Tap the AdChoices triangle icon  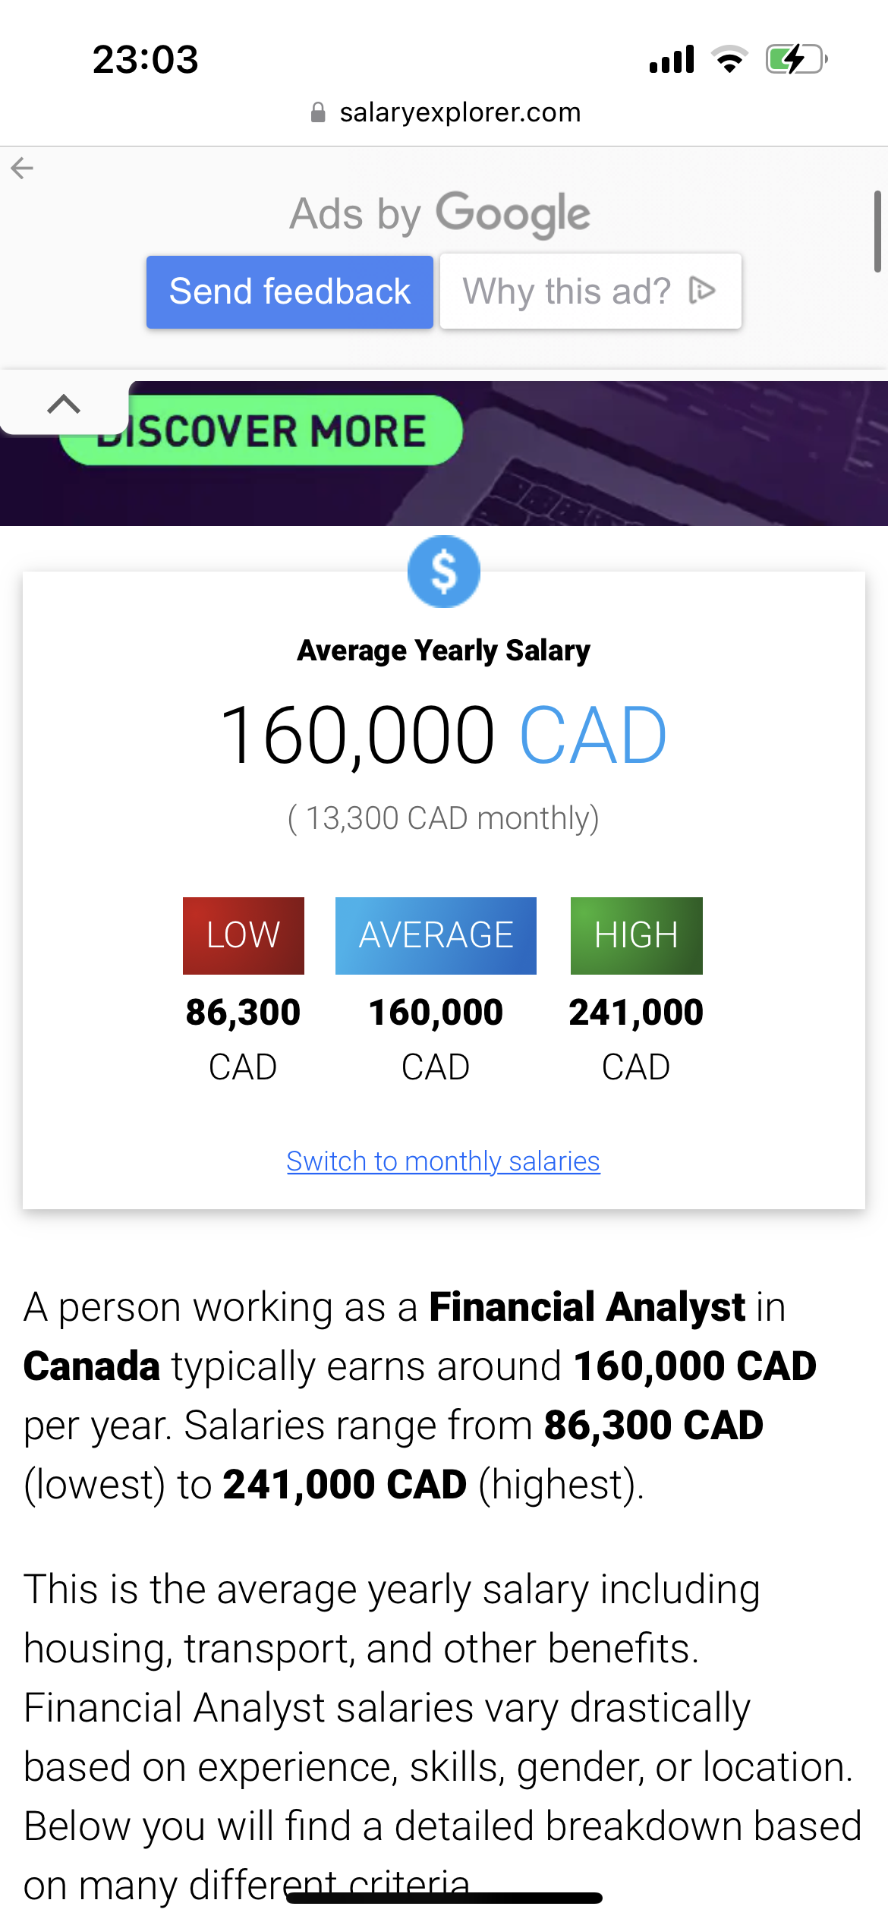(x=702, y=290)
